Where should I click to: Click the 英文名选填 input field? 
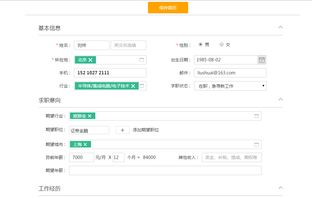coord(128,45)
